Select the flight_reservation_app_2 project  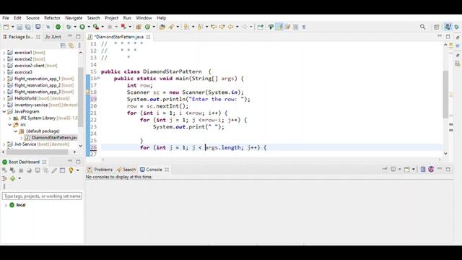click(40, 85)
